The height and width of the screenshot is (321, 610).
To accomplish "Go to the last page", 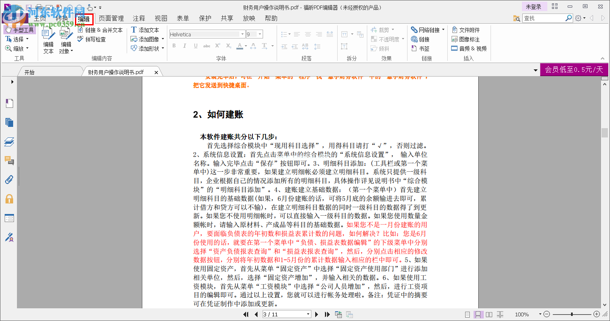I will tap(327, 314).
